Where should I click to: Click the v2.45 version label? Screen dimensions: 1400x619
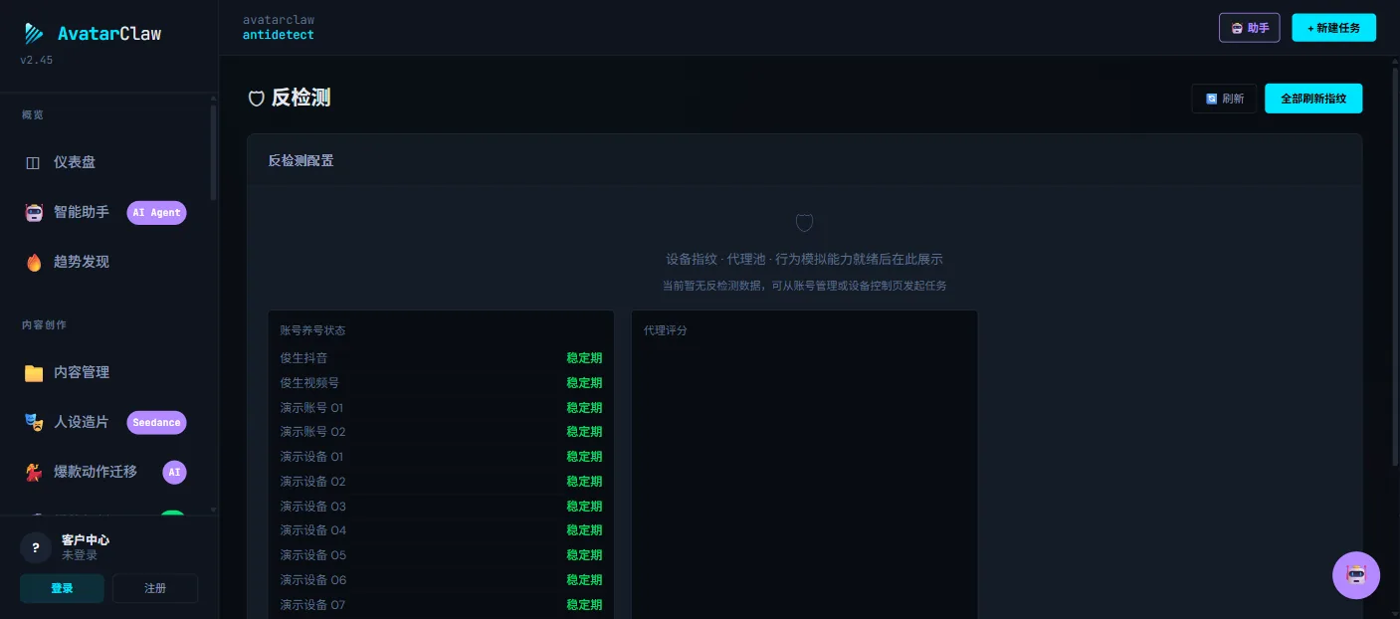click(37, 60)
